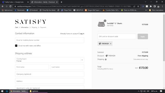Click the taskbar clock 8:01 a.m.
Image resolution: width=165 pixels, height=93 pixels.
click(154, 91)
